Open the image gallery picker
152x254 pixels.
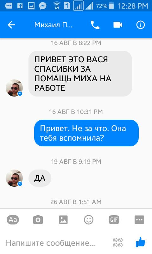63,220
